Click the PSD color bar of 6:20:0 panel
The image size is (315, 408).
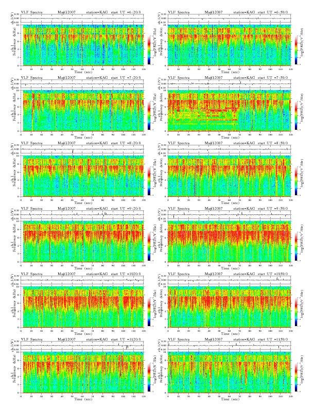click(149, 49)
